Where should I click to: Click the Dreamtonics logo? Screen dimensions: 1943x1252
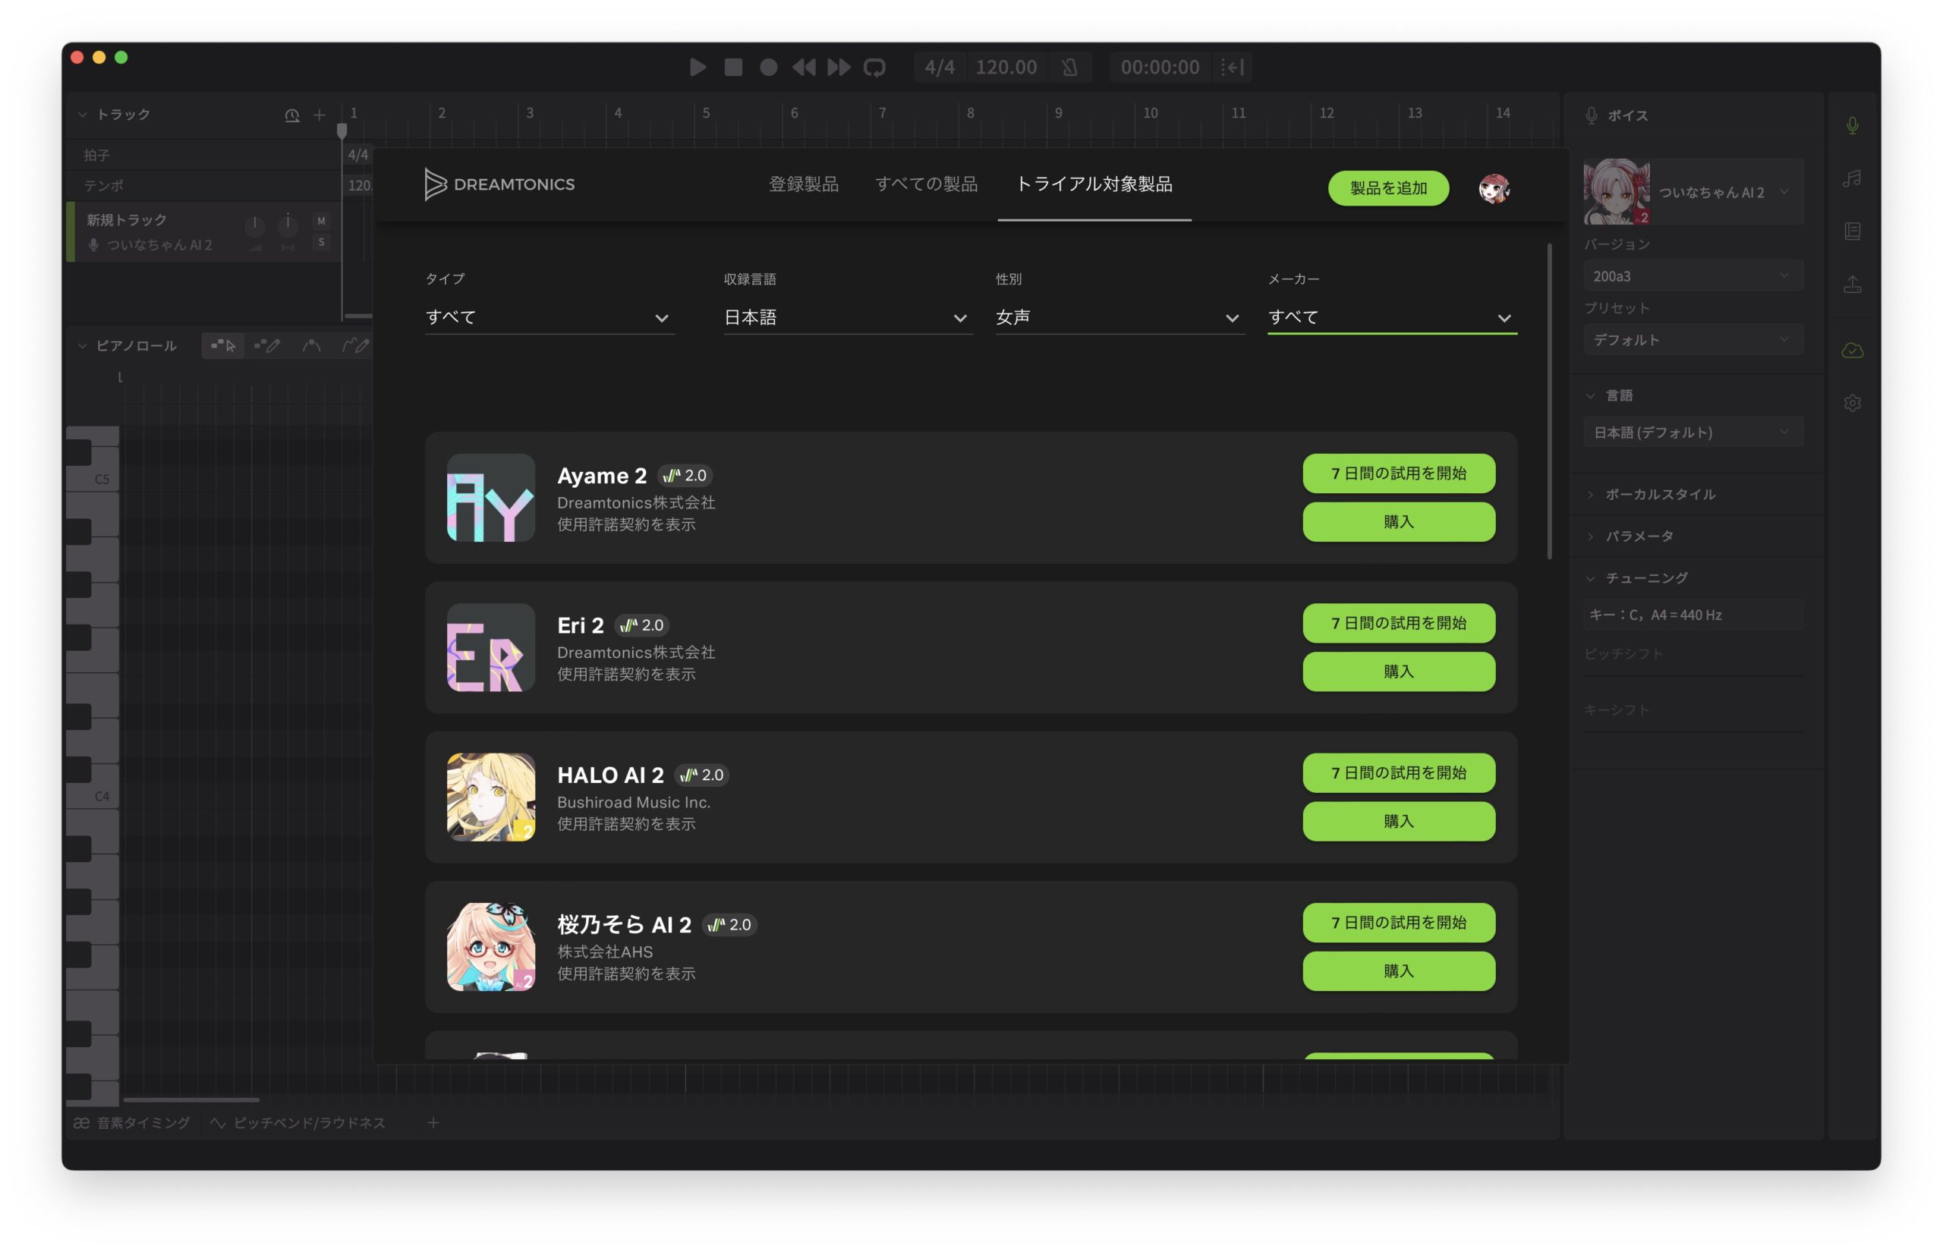tap(499, 184)
